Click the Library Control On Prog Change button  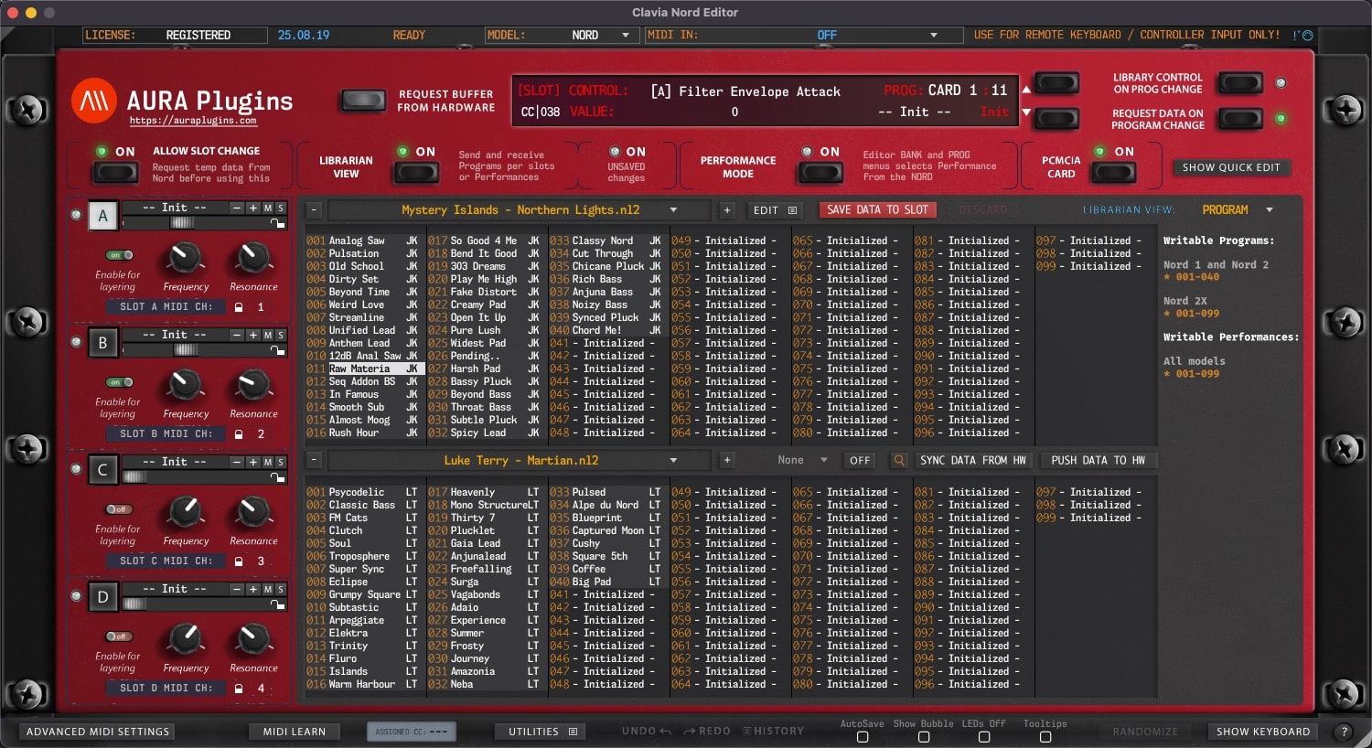(x=1241, y=83)
